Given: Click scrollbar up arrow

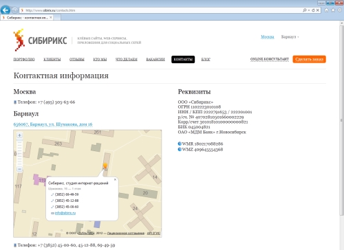Looking at the screenshot, I should click(x=342, y=23).
